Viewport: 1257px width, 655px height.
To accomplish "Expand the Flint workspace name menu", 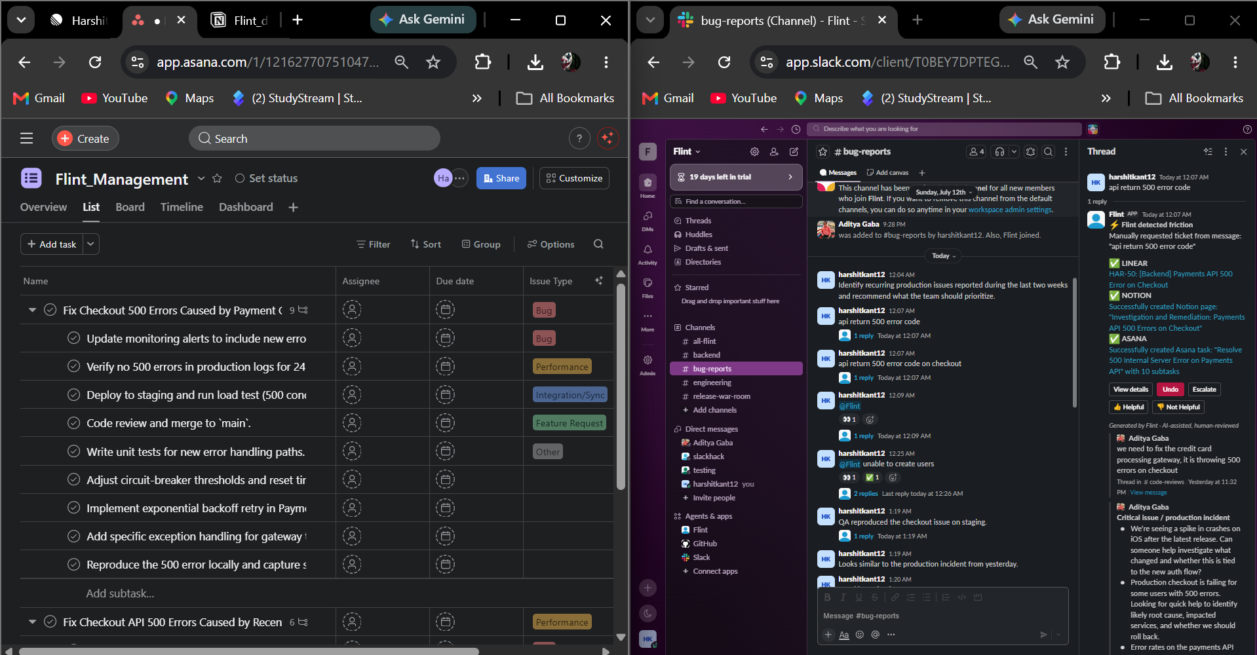I will pyautogui.click(x=687, y=151).
